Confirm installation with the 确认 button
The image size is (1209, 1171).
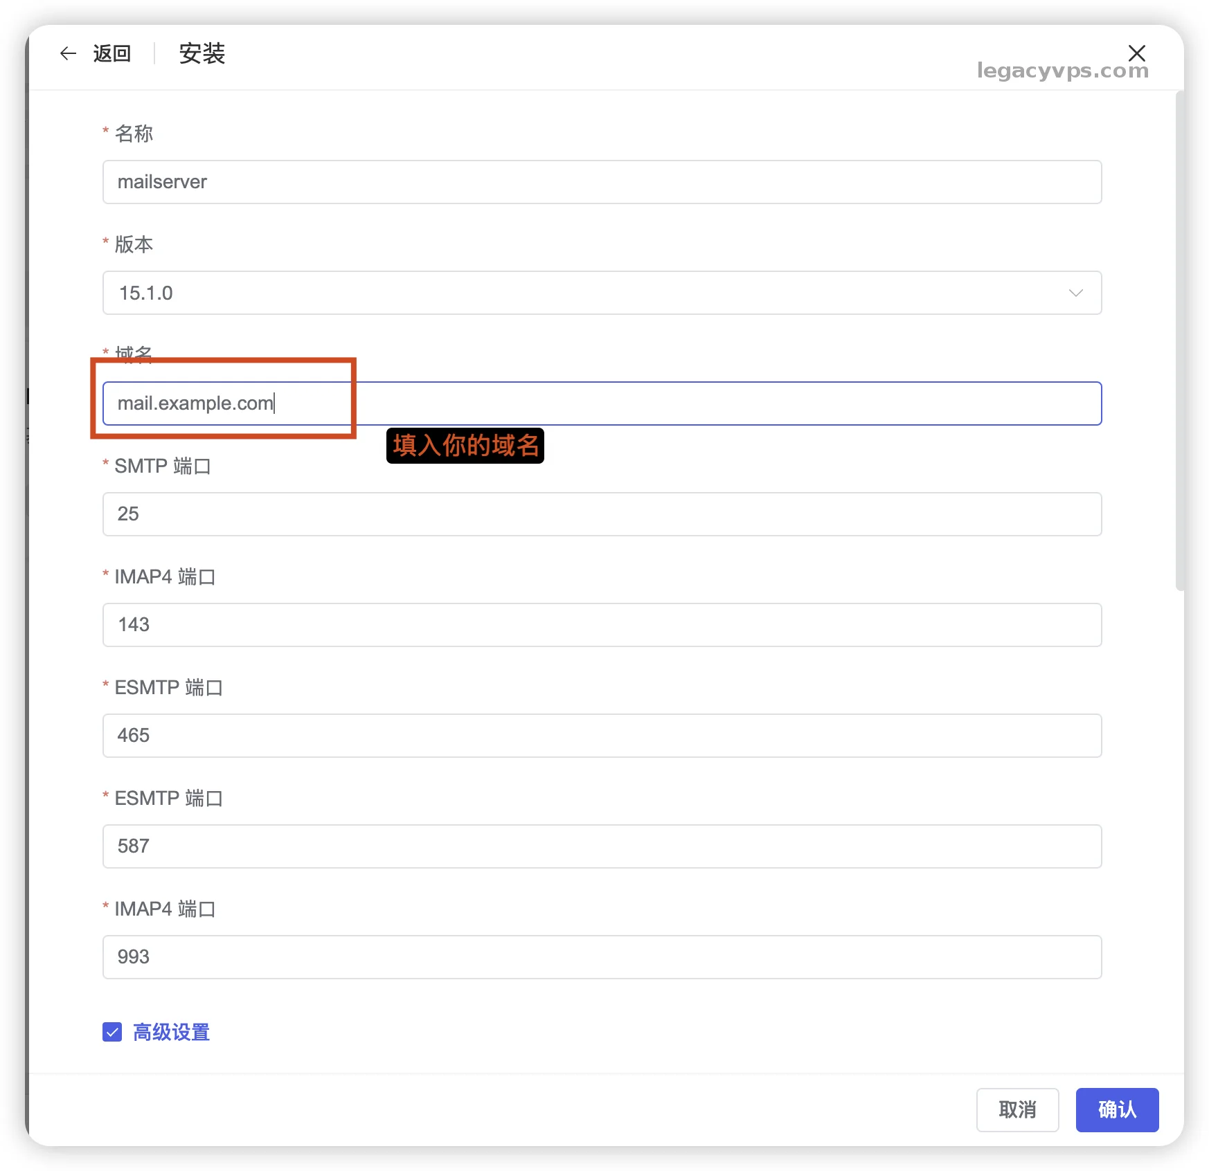pos(1116,1109)
